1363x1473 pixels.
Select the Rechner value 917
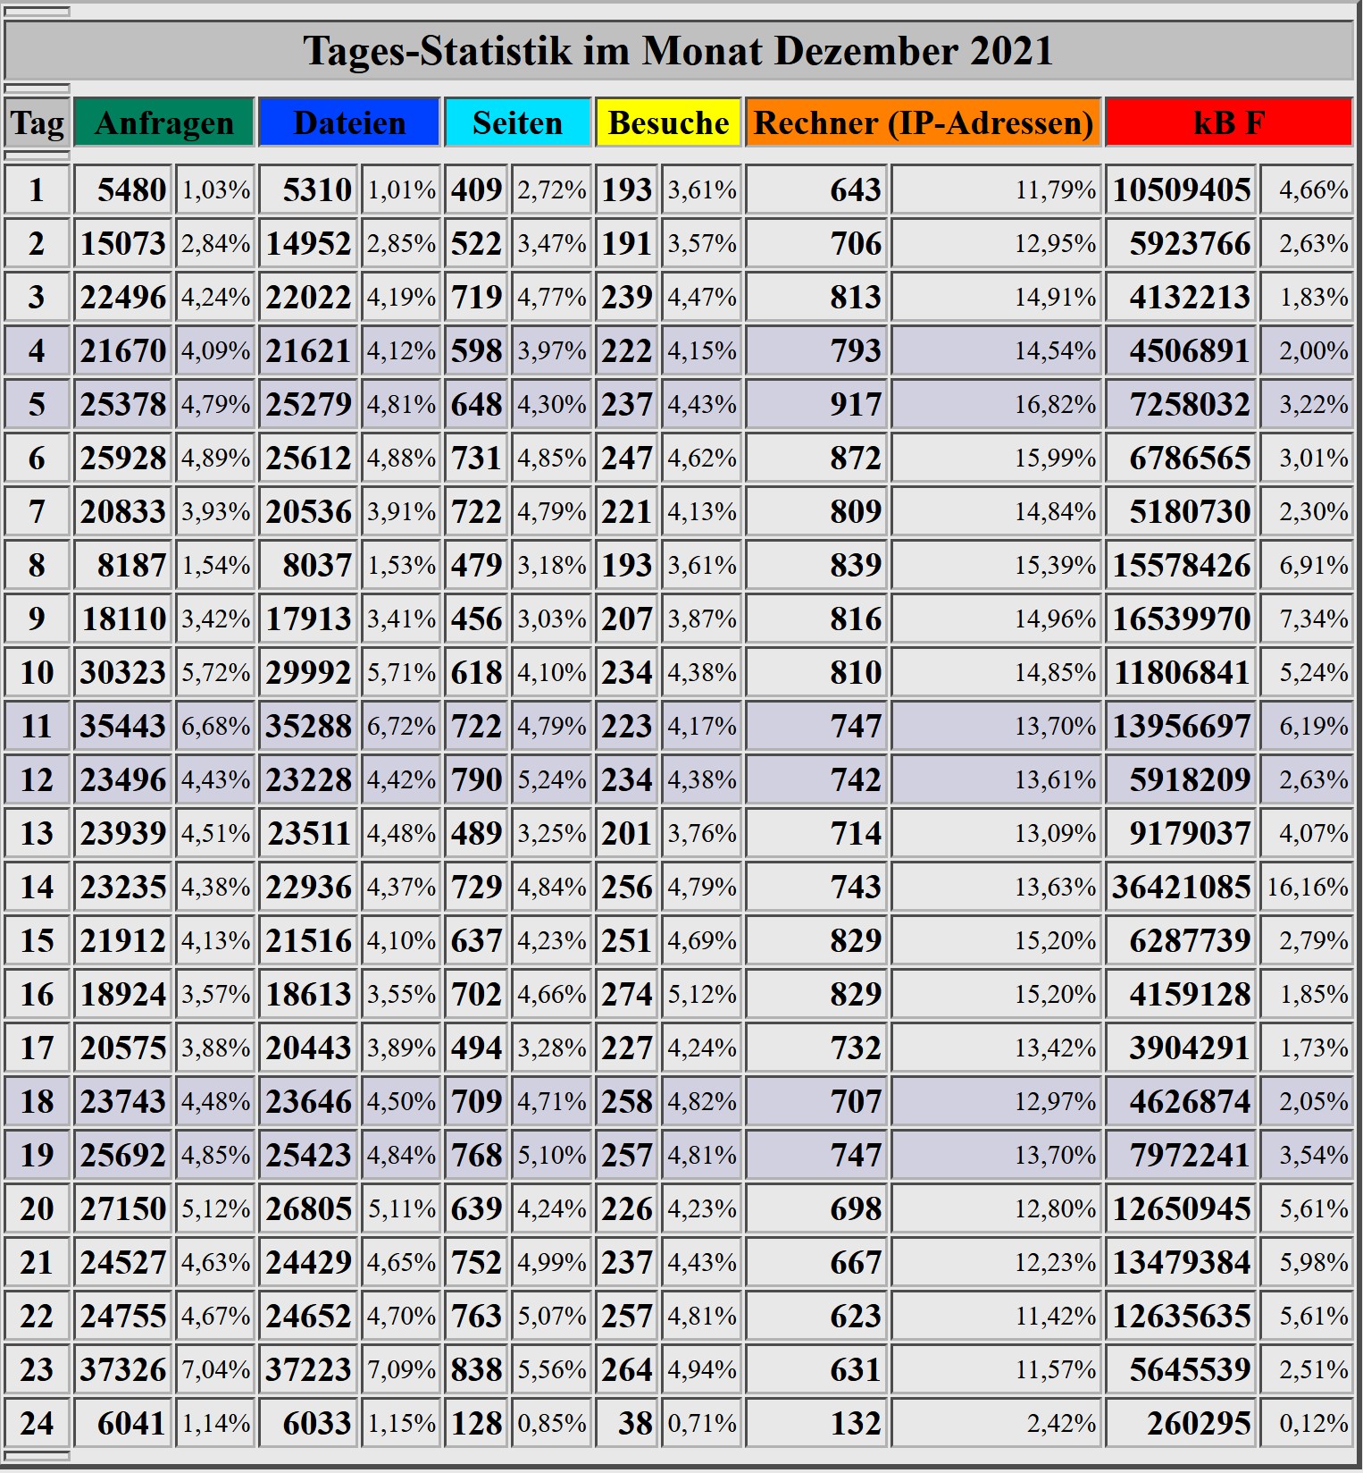point(856,404)
